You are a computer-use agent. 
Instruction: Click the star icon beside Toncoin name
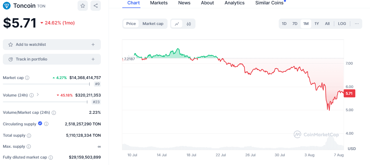tap(83, 6)
